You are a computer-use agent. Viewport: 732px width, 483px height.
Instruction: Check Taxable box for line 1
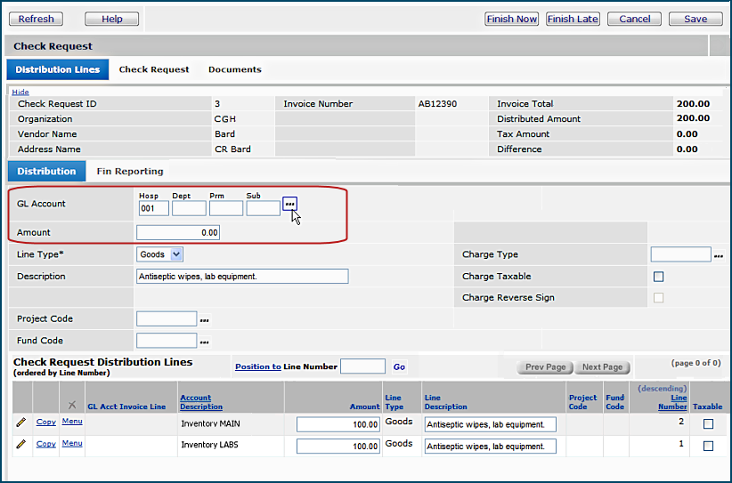tap(708, 446)
